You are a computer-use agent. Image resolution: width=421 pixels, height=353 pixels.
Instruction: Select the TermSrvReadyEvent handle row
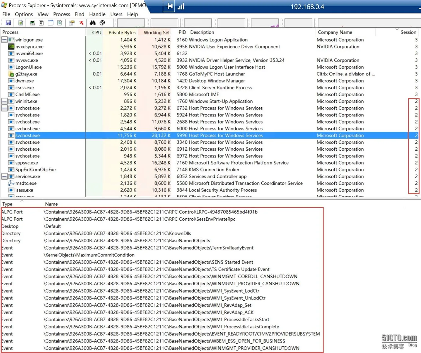pos(162,248)
